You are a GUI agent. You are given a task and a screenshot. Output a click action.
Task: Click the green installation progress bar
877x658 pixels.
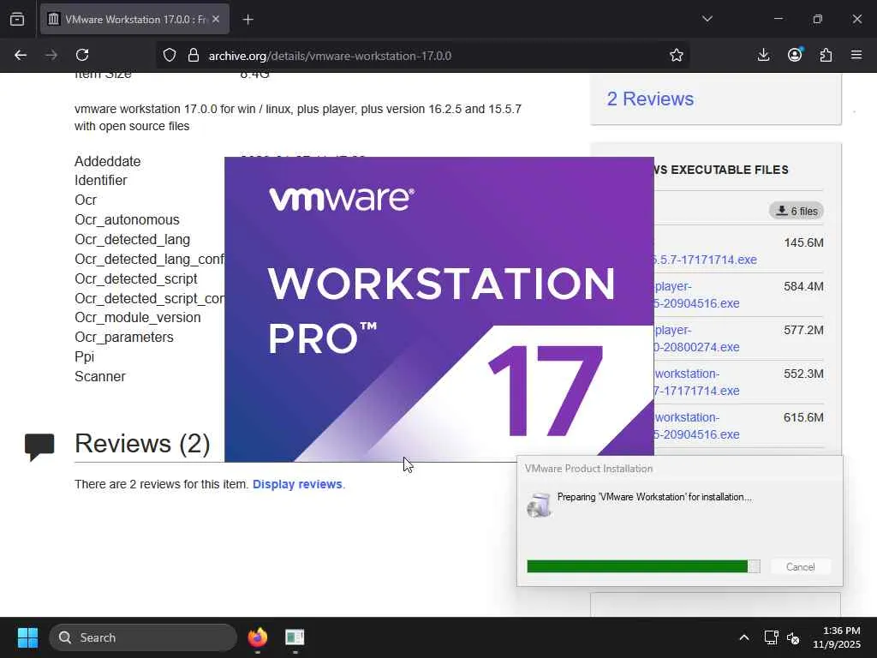(x=643, y=566)
